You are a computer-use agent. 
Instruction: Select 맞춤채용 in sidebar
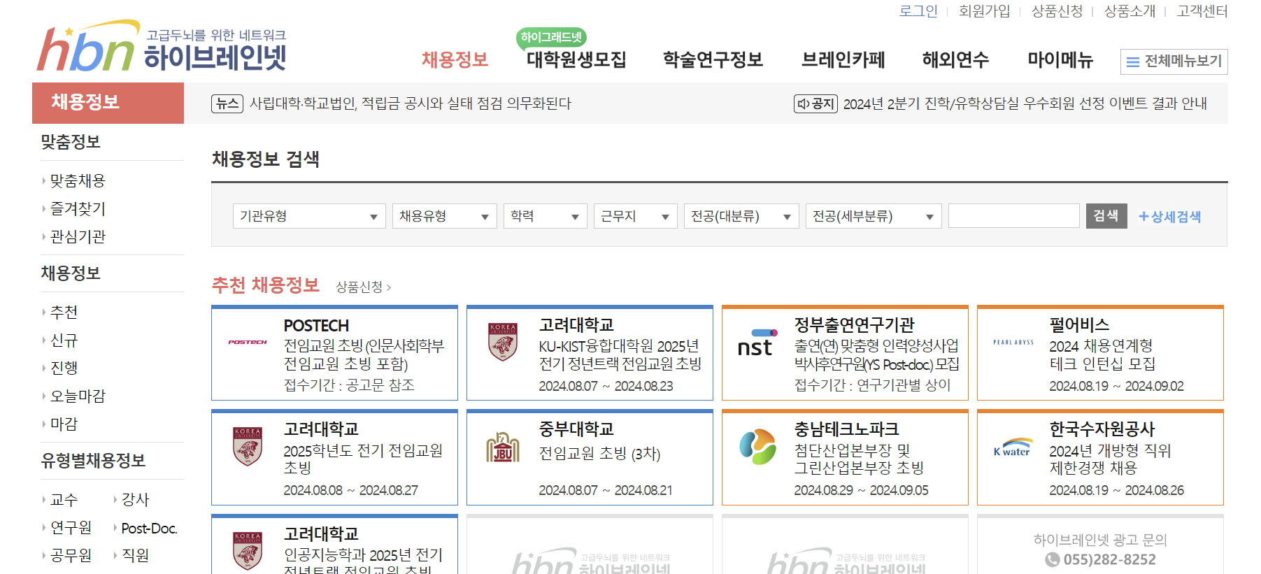[x=78, y=180]
